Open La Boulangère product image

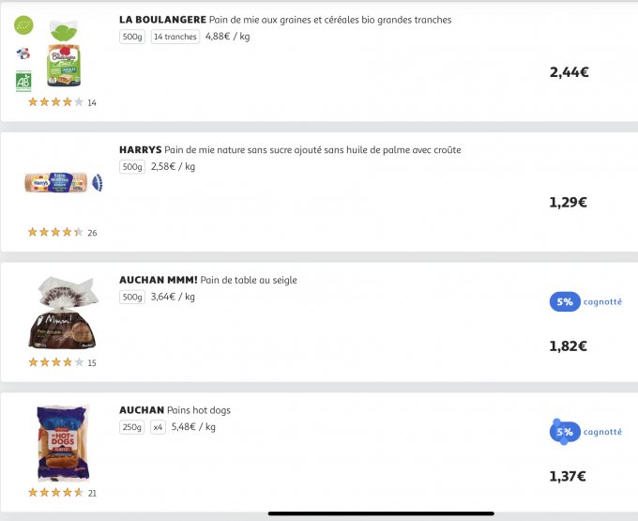[65, 54]
